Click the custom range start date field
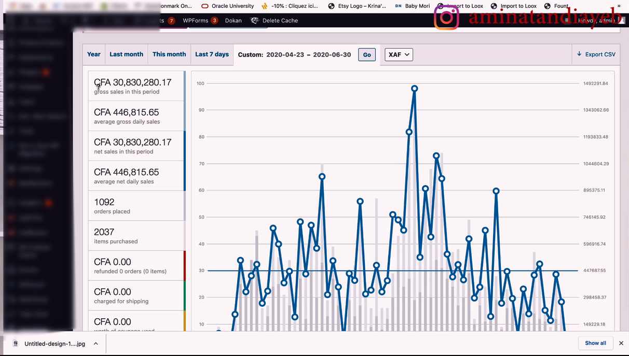Viewport: 629px width, 356px height. 284,55
